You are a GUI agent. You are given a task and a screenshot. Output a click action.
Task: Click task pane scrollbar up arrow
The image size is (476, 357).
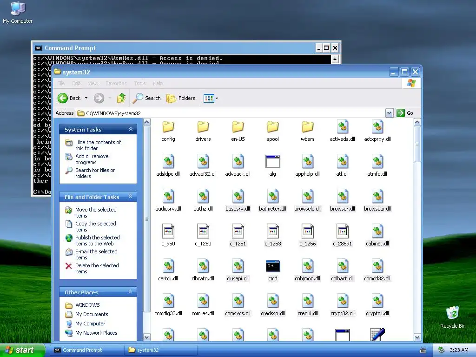146,122
